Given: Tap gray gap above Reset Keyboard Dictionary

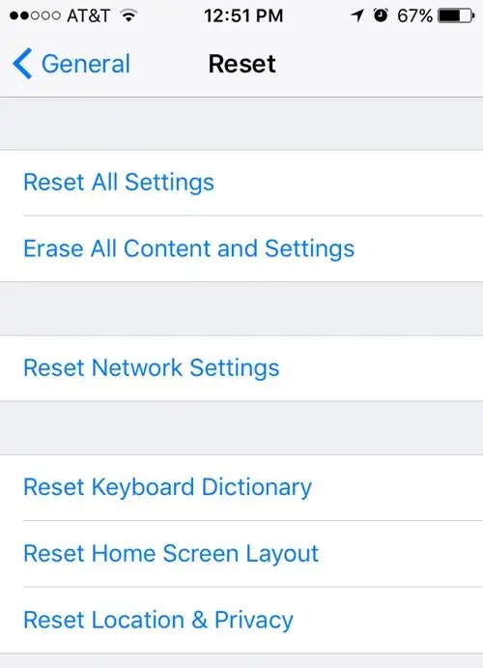Looking at the screenshot, I should pyautogui.click(x=241, y=427).
